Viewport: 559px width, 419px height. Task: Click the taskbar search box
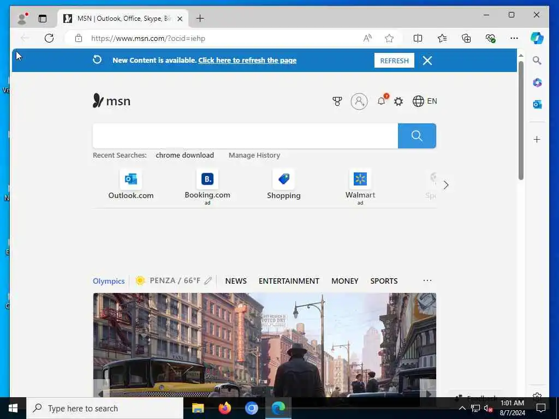pyautogui.click(x=105, y=408)
